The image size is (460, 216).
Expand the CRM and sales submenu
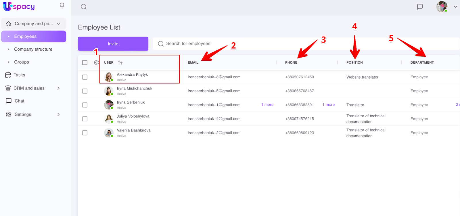[x=58, y=88]
